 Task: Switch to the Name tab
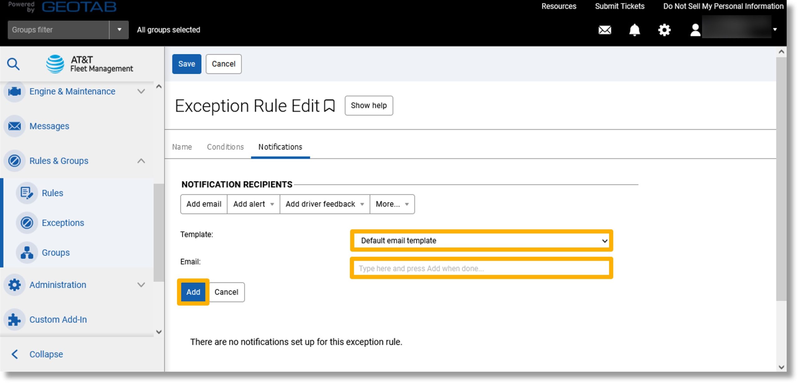coord(182,147)
